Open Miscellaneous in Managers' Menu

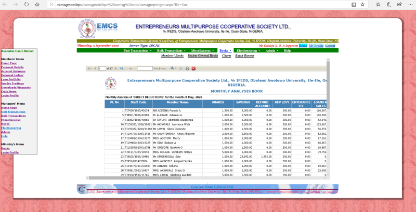pyautogui.click(x=10, y=120)
